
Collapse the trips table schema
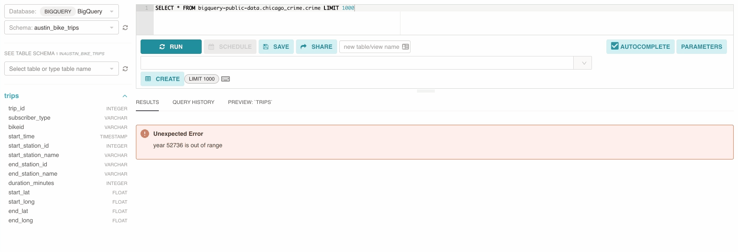[x=125, y=96]
